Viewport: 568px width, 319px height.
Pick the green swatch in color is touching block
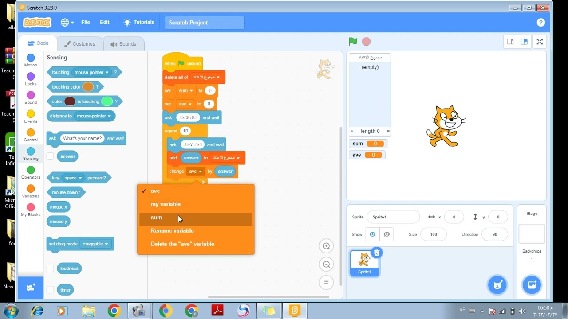[x=107, y=101]
